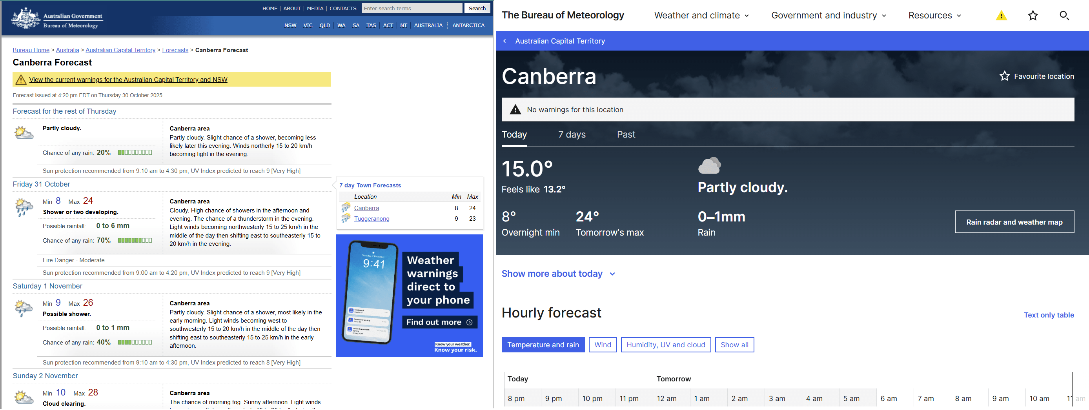
Task: Click the Search button in old site header
Action: [x=477, y=9]
